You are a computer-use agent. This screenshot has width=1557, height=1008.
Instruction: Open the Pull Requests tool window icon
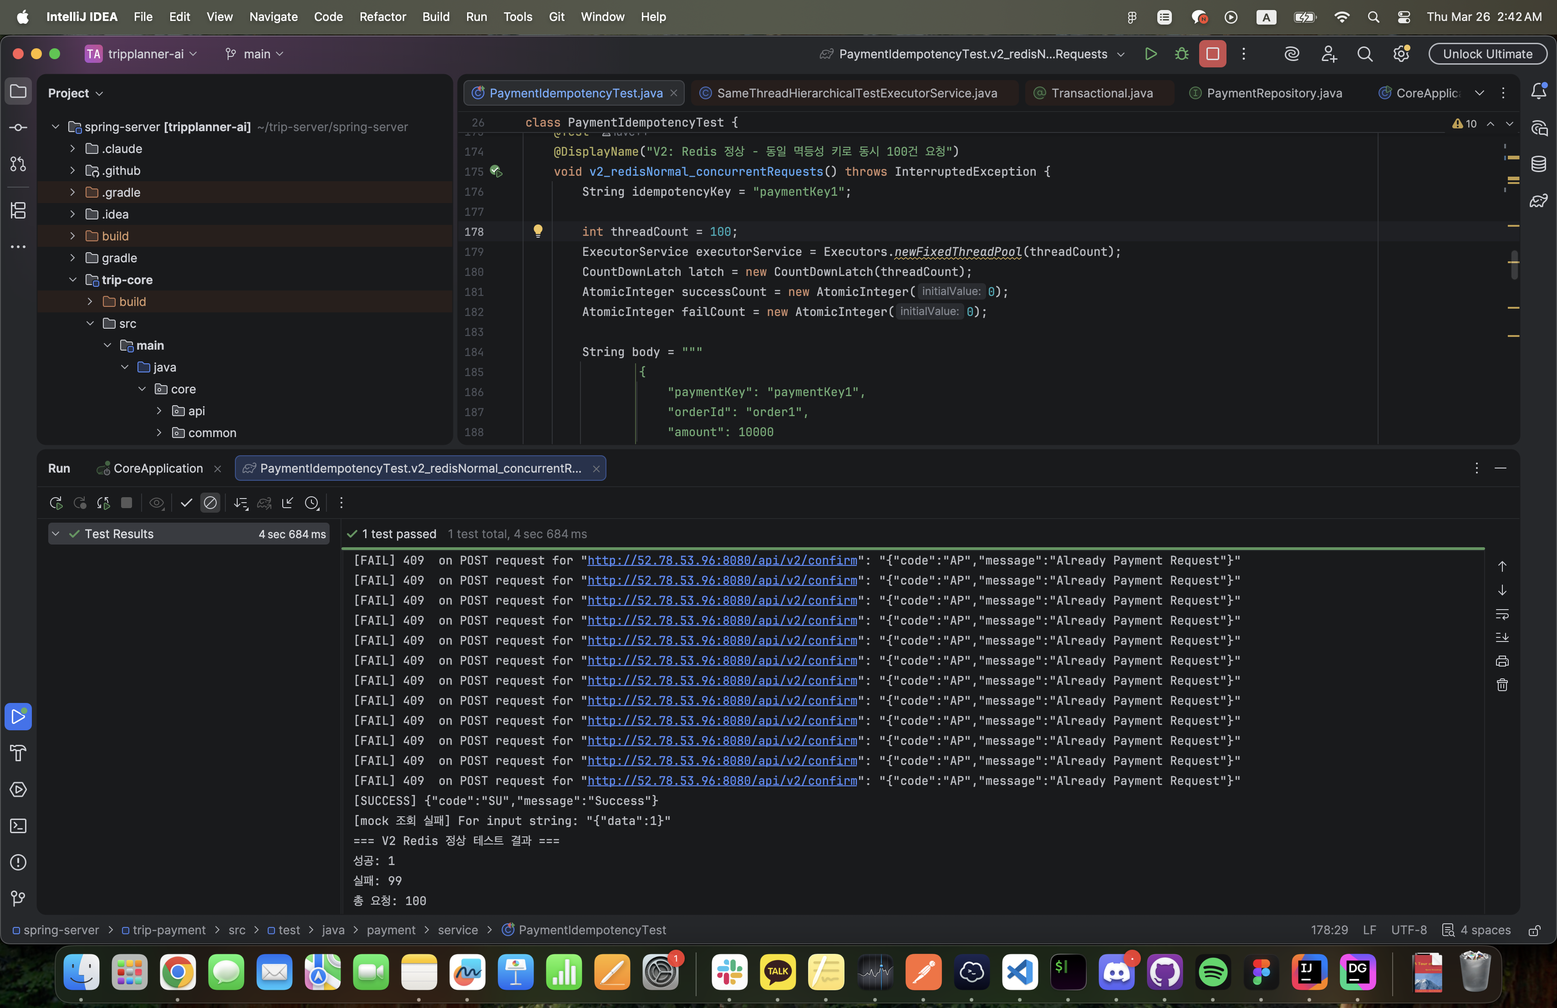18,164
